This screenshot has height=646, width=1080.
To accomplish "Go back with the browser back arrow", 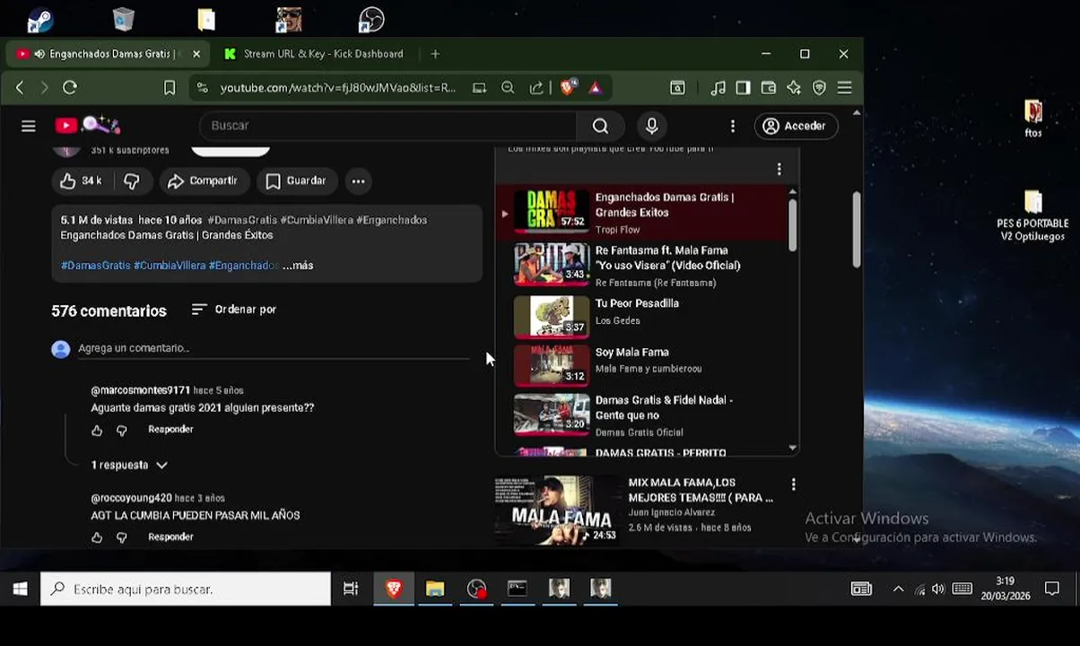I will (20, 88).
